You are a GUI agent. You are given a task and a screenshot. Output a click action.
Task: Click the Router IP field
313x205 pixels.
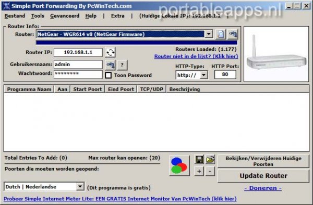(x=78, y=53)
